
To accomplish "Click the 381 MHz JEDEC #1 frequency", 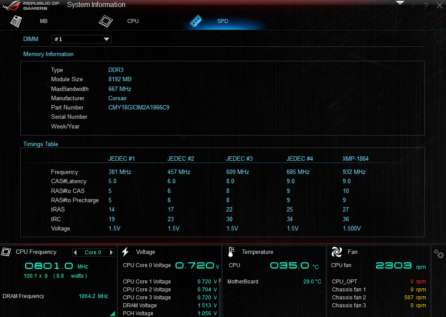I will coord(120,172).
